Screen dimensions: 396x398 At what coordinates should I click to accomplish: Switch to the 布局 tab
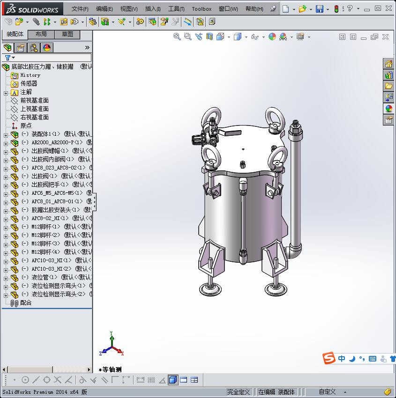click(41, 34)
